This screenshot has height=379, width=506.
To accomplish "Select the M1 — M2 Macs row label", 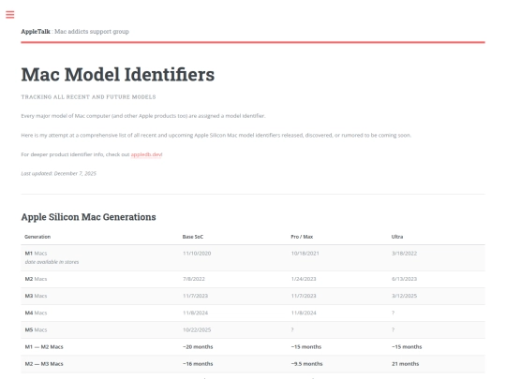I will pyautogui.click(x=44, y=347).
